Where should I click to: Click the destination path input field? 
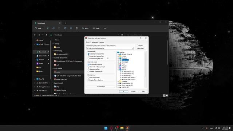[109, 48]
